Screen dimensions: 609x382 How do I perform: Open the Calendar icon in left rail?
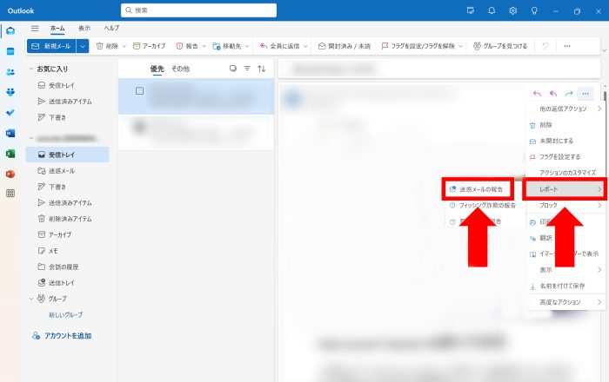pos(10,51)
